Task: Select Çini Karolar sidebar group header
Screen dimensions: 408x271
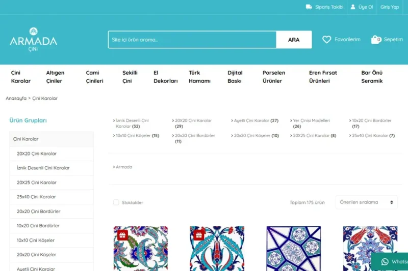Action: pyautogui.click(x=52, y=139)
